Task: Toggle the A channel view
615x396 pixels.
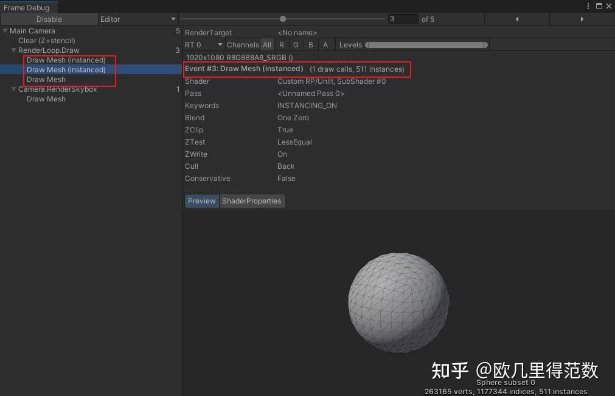Action: tap(325, 44)
